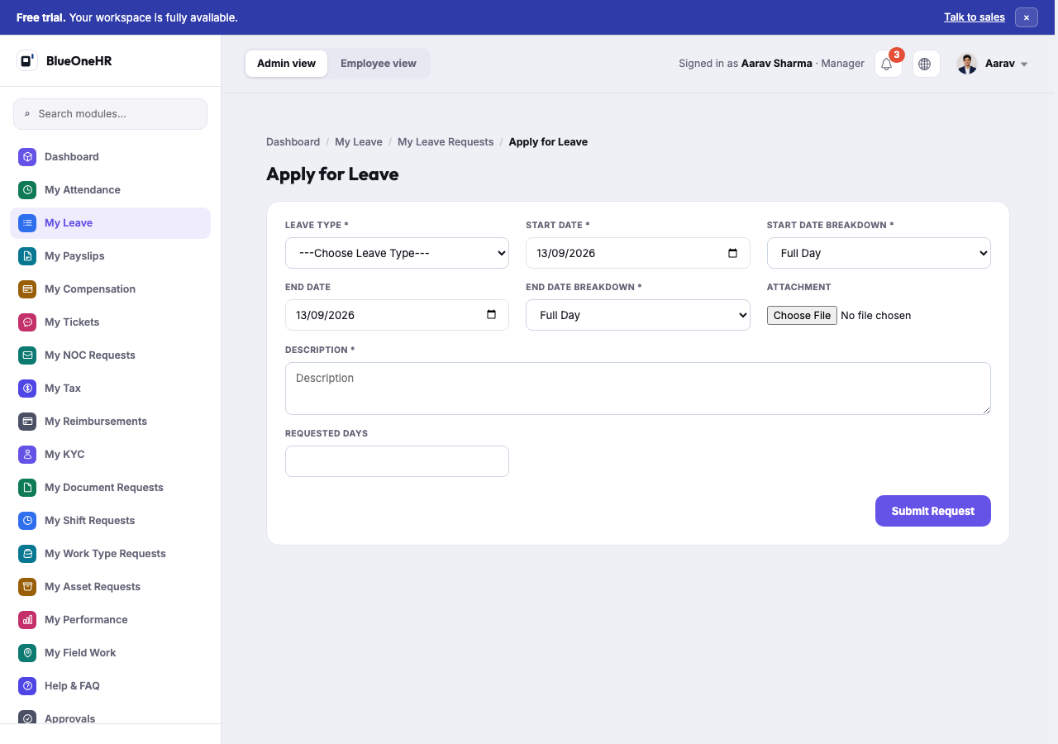Click the My Asset Requests box icon

tap(27, 587)
